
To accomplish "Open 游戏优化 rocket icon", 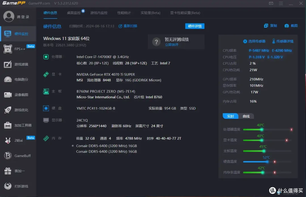I will pyautogui.click(x=8, y=110).
